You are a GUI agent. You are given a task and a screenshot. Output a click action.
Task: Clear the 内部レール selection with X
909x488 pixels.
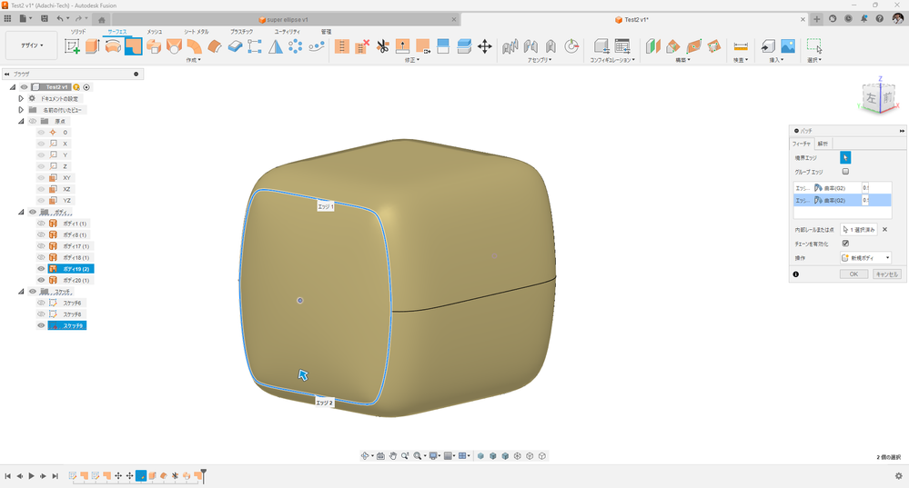(884, 230)
